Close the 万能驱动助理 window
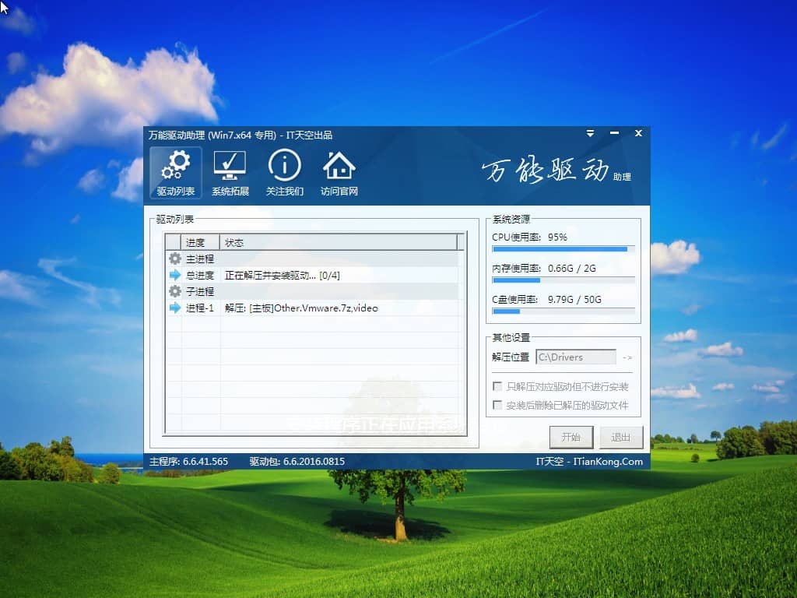 pyautogui.click(x=638, y=133)
